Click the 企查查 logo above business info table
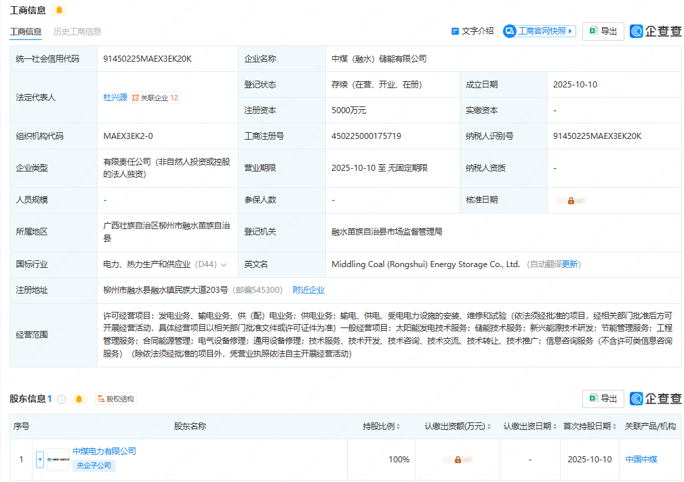Image resolution: width=684 pixels, height=482 pixels. click(656, 31)
